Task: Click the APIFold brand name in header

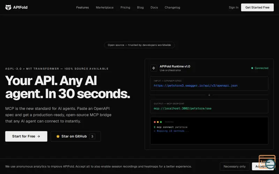Action: (x=20, y=7)
